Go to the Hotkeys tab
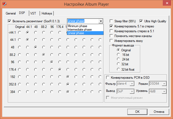The height and width of the screenshot is (119, 173). click(47, 13)
